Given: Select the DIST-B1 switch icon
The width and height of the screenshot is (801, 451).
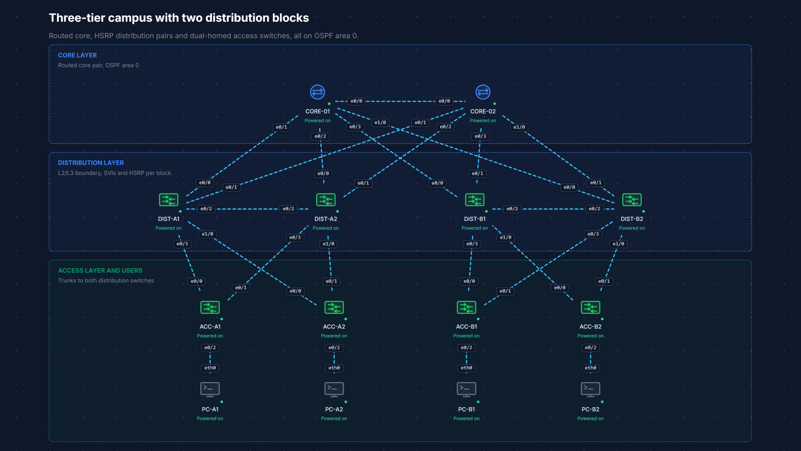Looking at the screenshot, I should [x=475, y=200].
